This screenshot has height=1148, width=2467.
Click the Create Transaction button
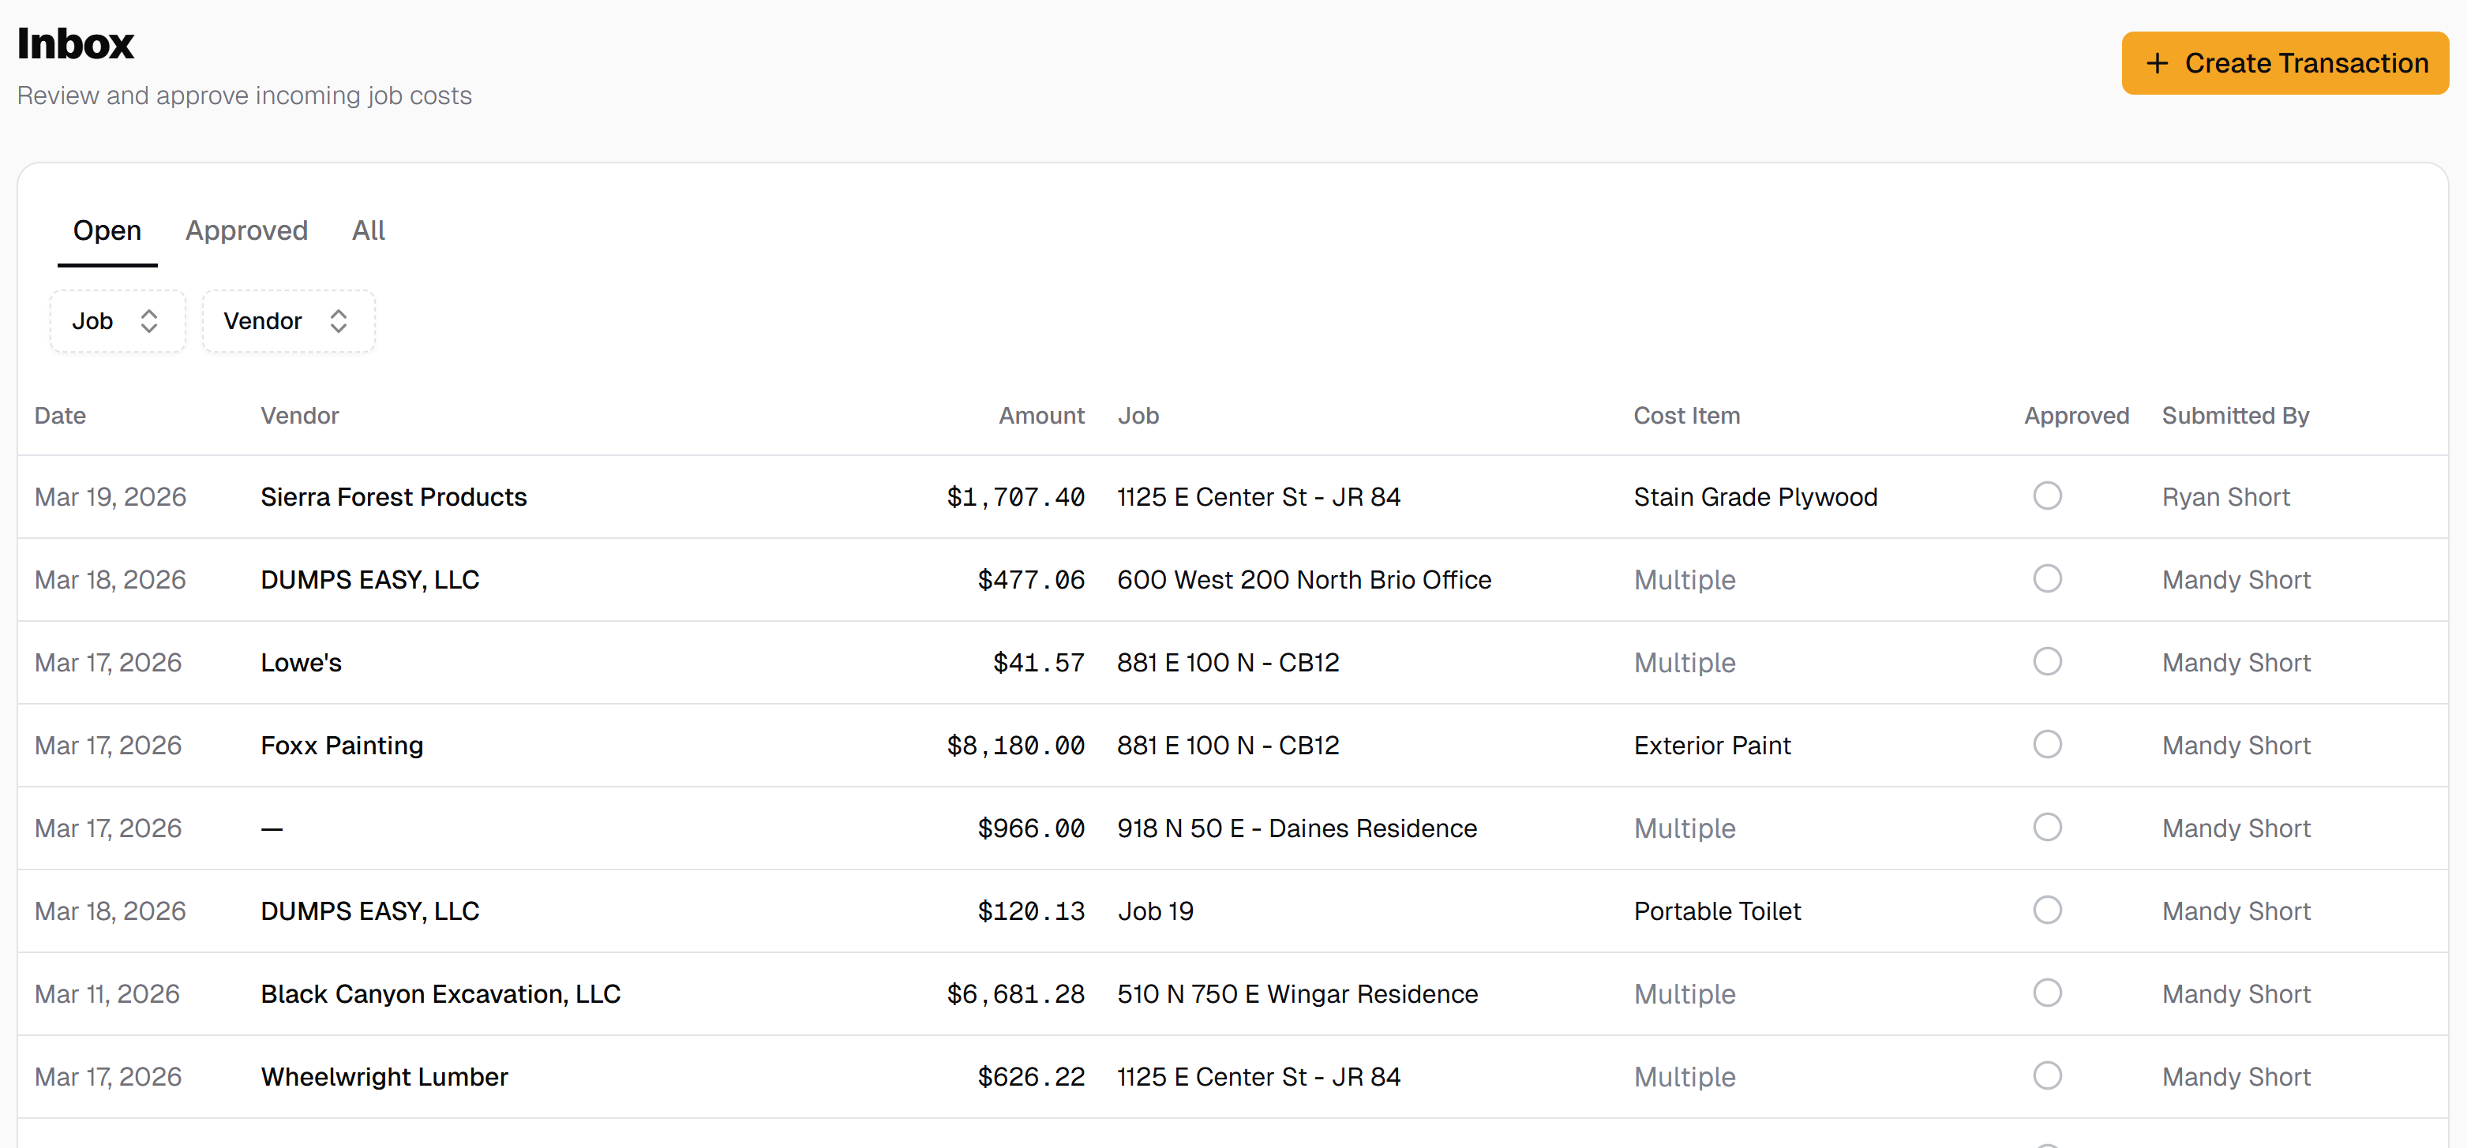(x=2284, y=63)
